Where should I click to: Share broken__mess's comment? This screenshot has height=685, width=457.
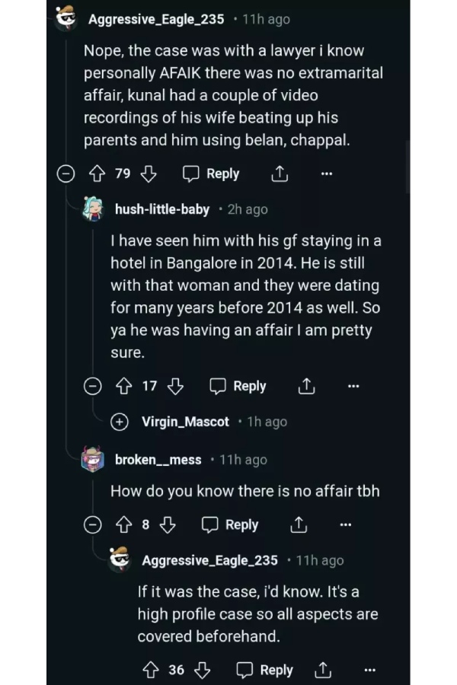[298, 525]
